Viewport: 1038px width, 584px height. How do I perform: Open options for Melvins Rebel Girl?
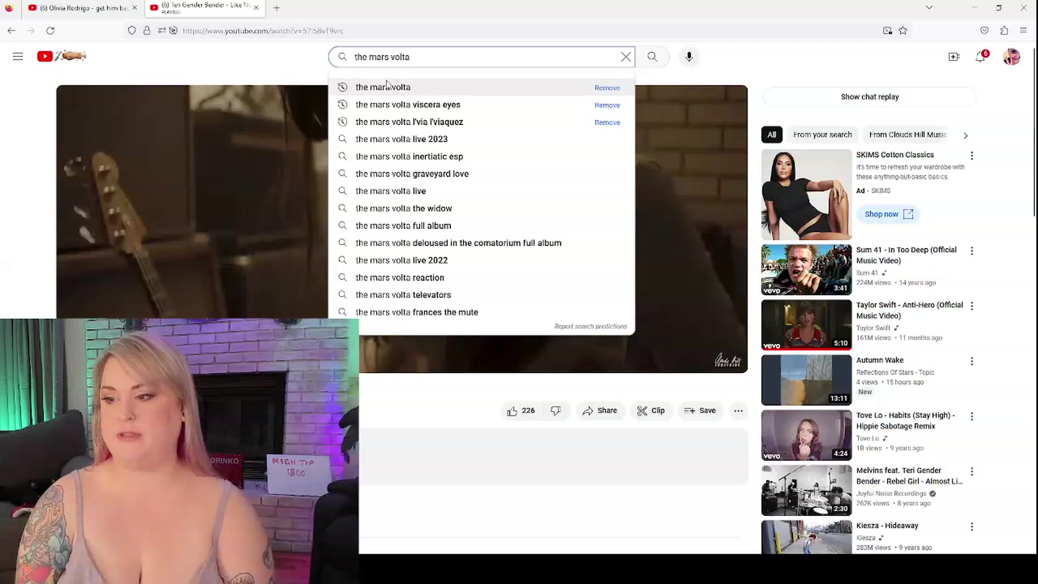pyautogui.click(x=972, y=472)
